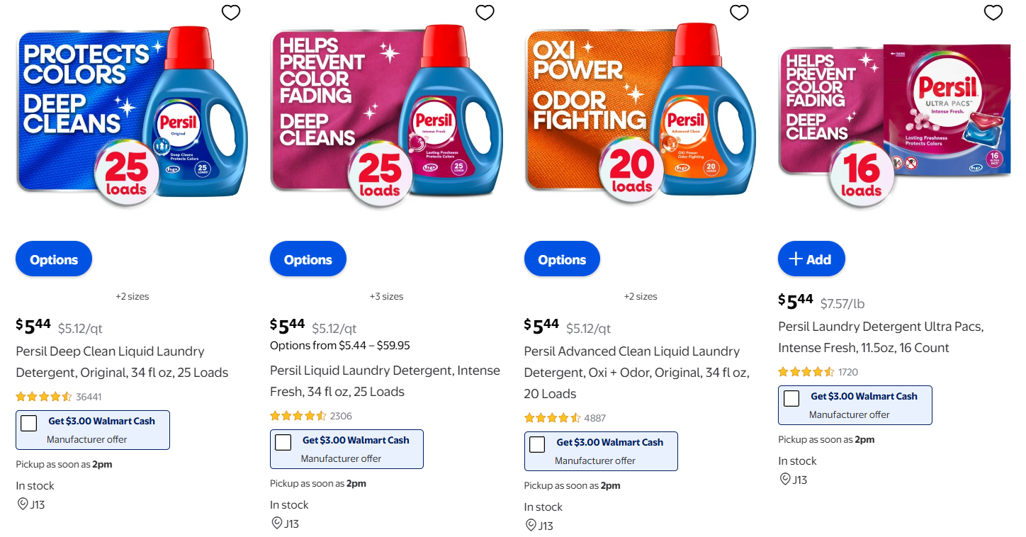The width and height of the screenshot is (1026, 537).
Task: Click location pin icon under Persil Original
Action: click(x=23, y=504)
